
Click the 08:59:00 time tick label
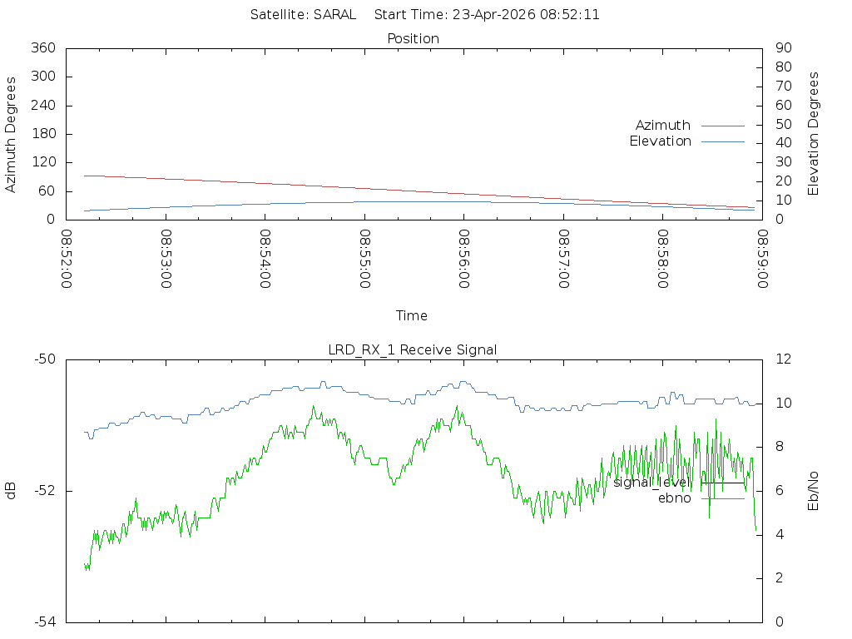pyautogui.click(x=762, y=259)
